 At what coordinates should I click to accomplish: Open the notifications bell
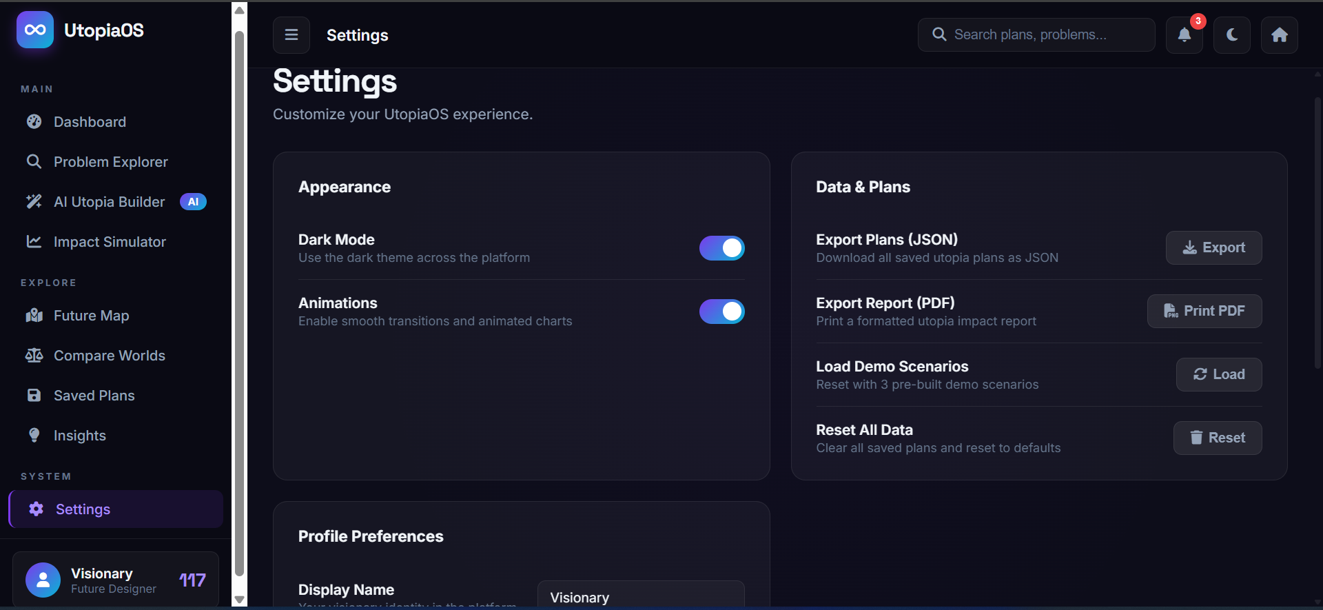point(1184,35)
